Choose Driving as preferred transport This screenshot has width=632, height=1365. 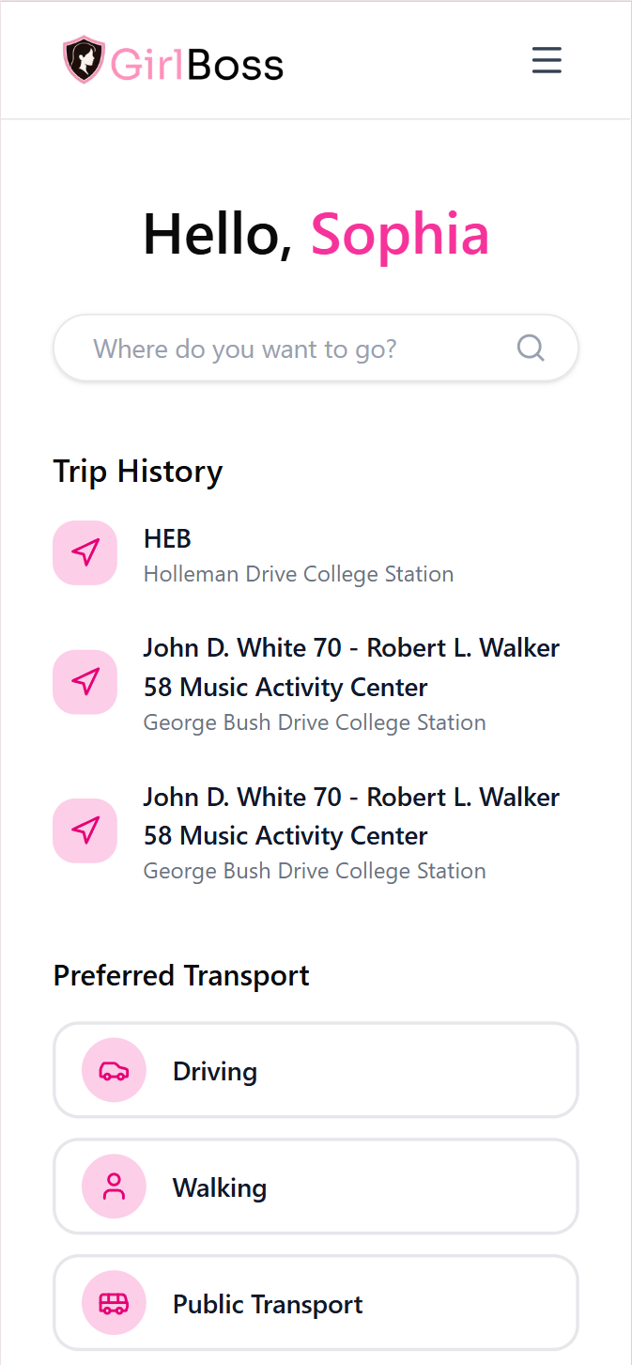coord(316,1071)
